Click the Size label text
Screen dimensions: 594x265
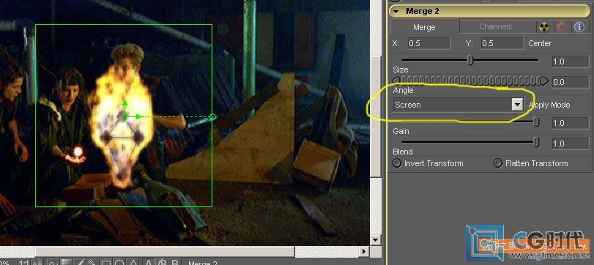tap(401, 70)
